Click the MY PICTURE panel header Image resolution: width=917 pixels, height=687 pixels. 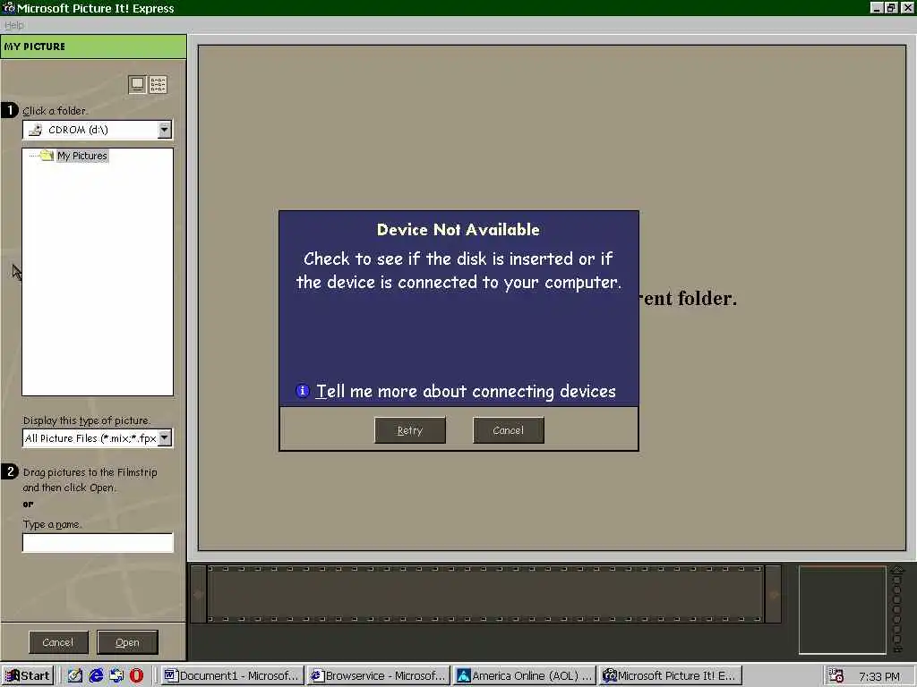(x=93, y=47)
